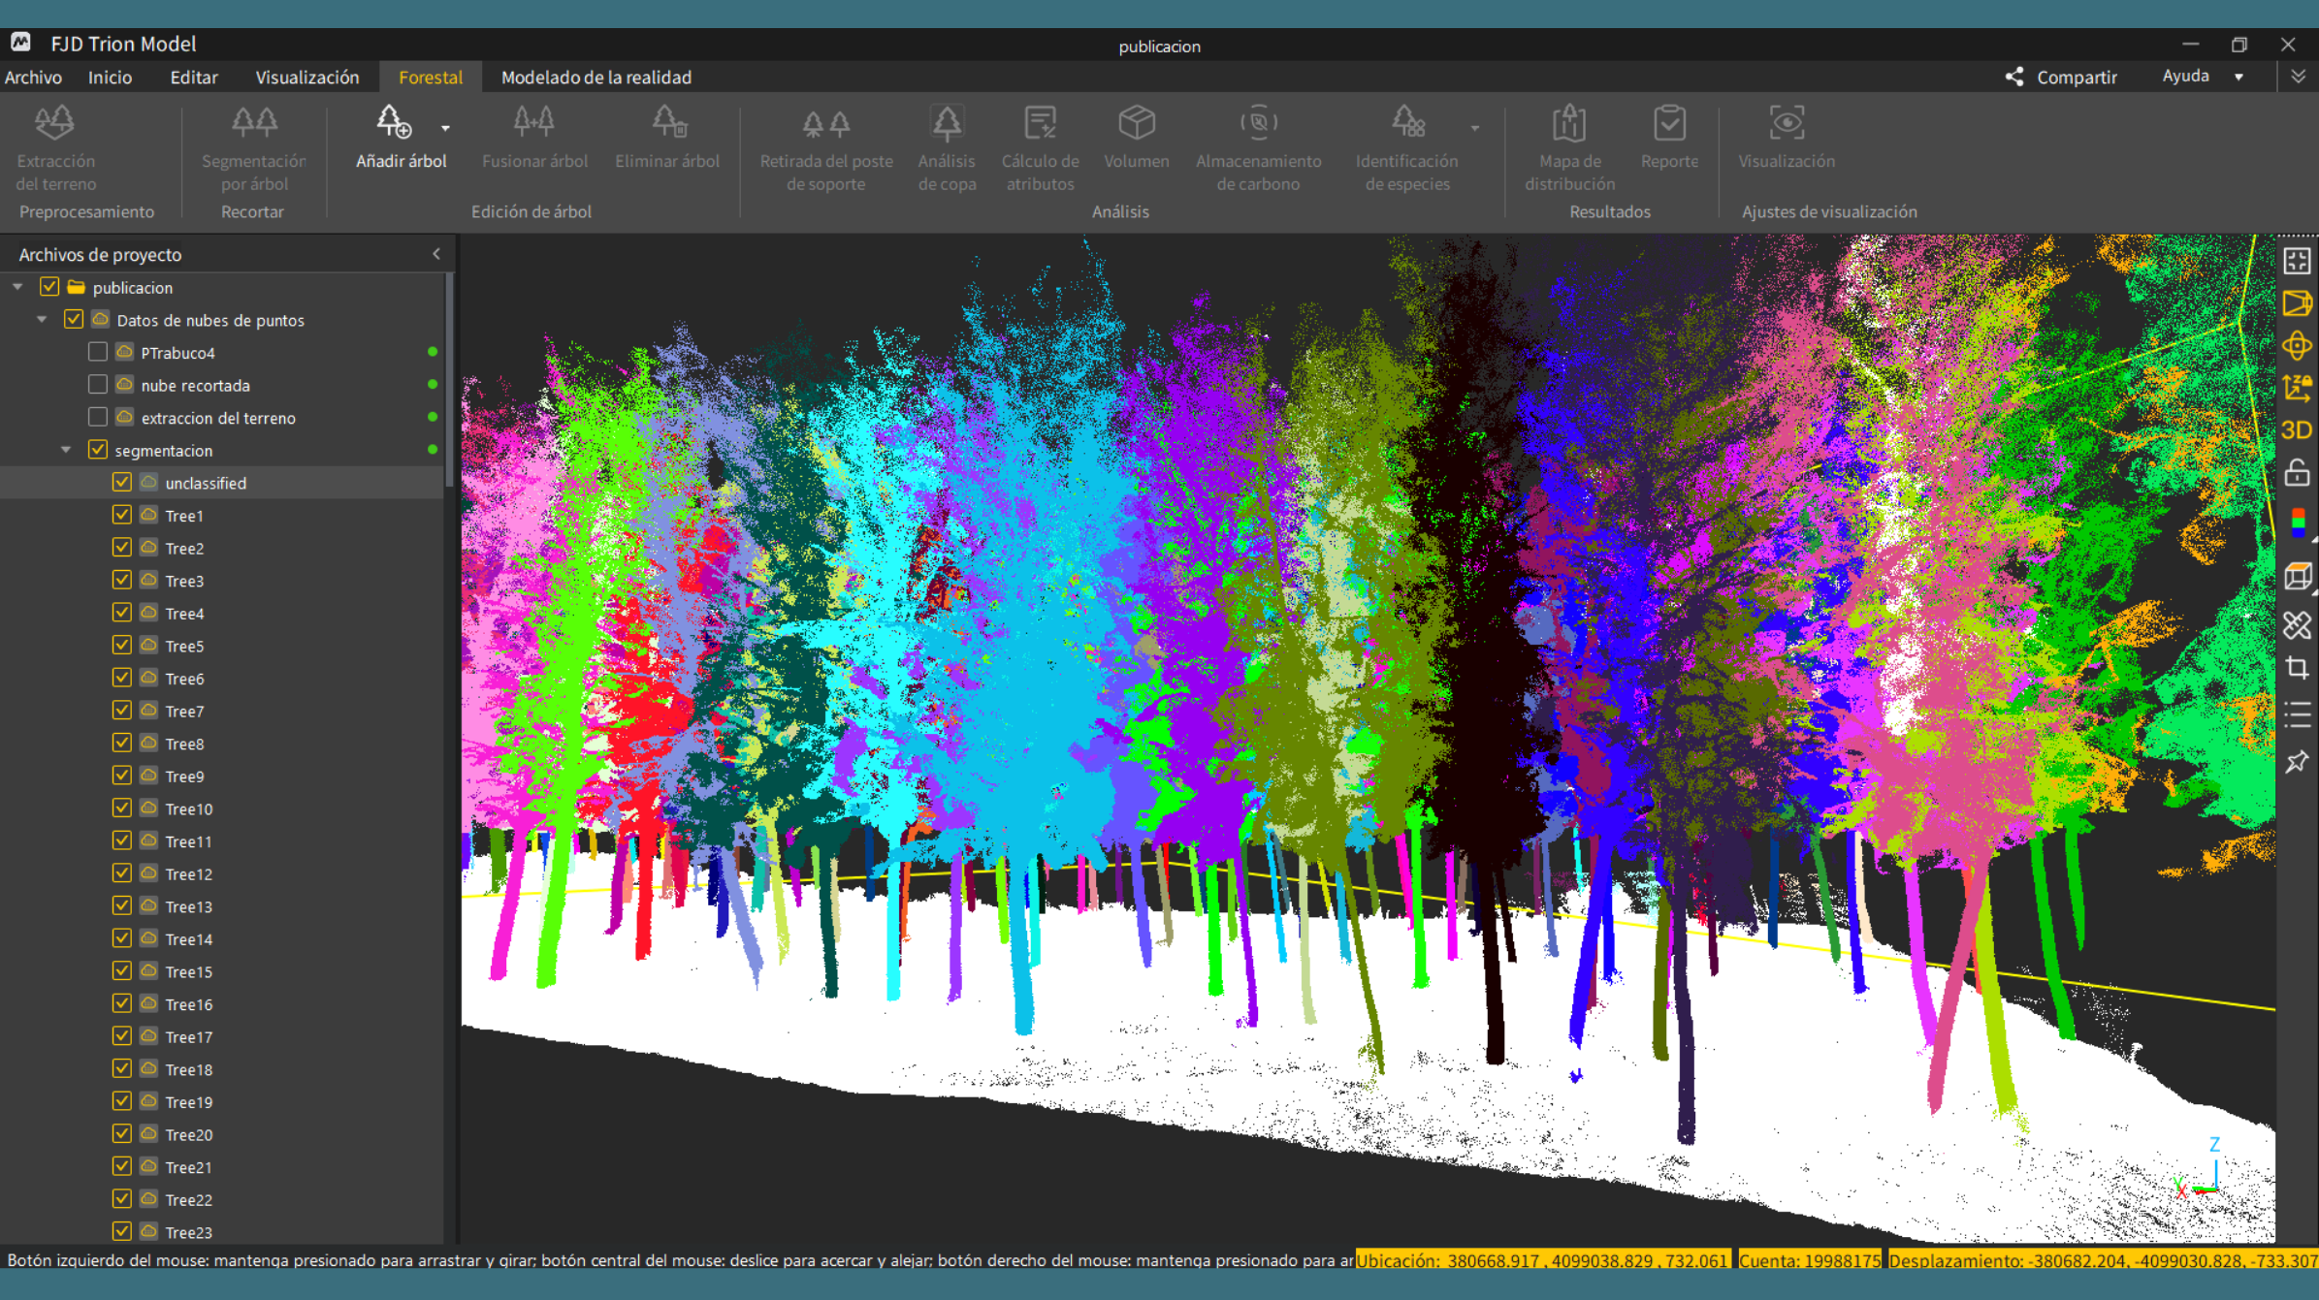Enable the PTrabuco4 checkbox
Screen dimensions: 2319x1300
coord(97,352)
